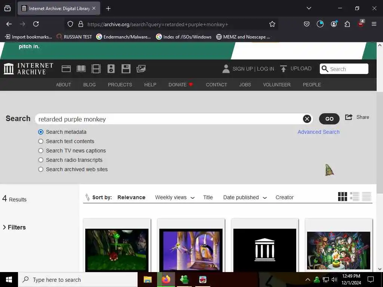Screen dimensions: 383x287
Task: Open the Advanced Search link
Action: 319,132
